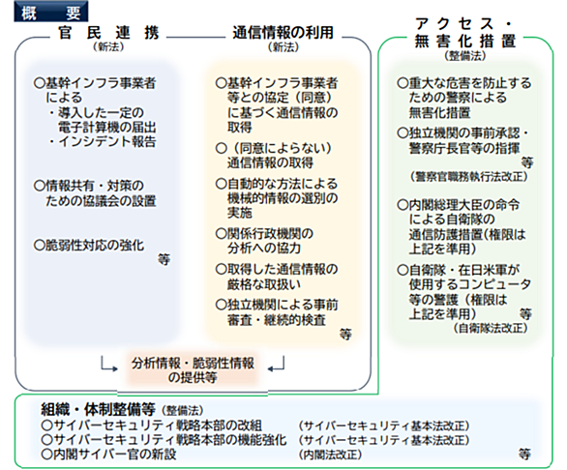Screen dimensions: 567x470
Task: Click 内閣サイバー官の新設 line
Action: 108,455
